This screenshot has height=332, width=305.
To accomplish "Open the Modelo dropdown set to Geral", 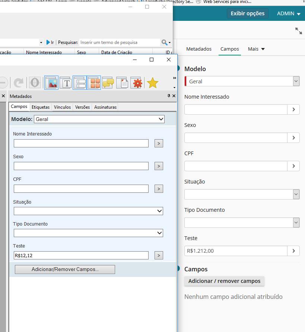I will [x=99, y=119].
